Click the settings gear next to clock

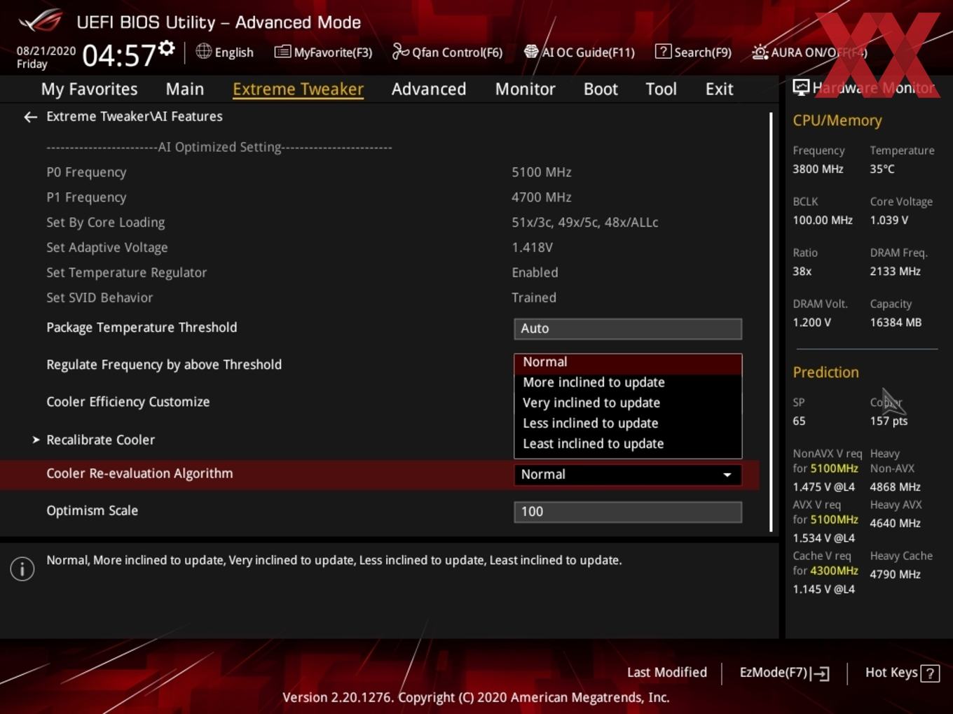coord(167,48)
